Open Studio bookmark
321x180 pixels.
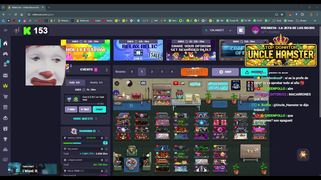[x=108, y=21]
